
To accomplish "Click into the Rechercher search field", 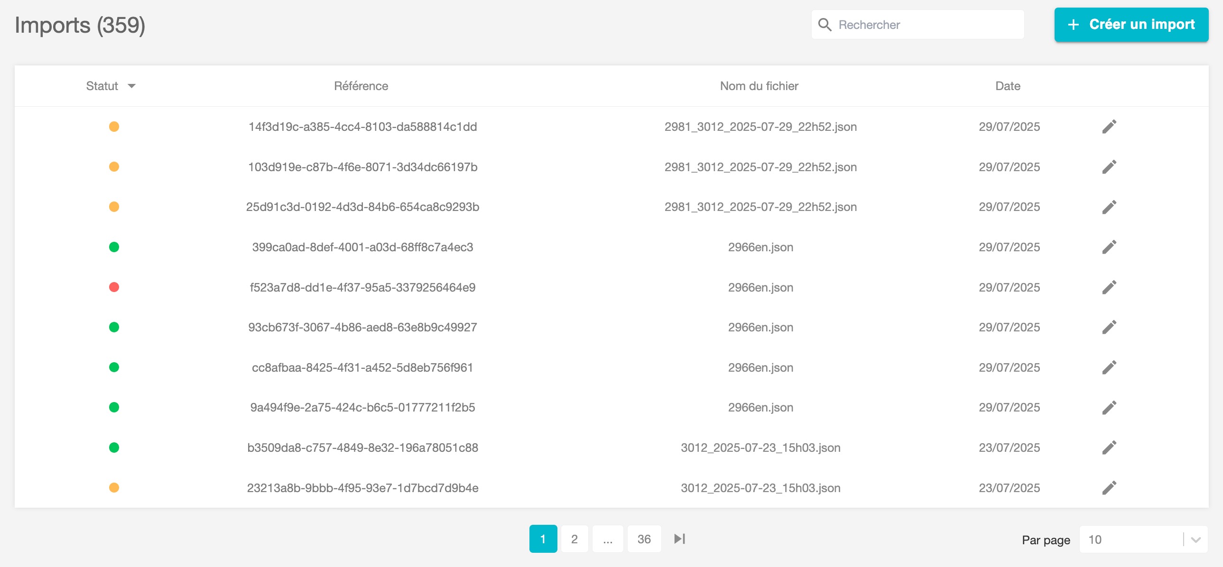I will pyautogui.click(x=926, y=25).
